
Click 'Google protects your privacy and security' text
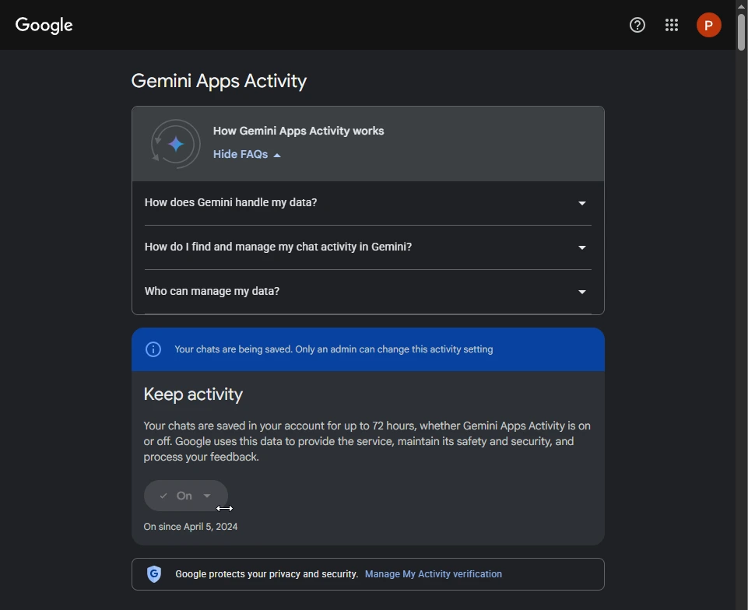(x=267, y=573)
